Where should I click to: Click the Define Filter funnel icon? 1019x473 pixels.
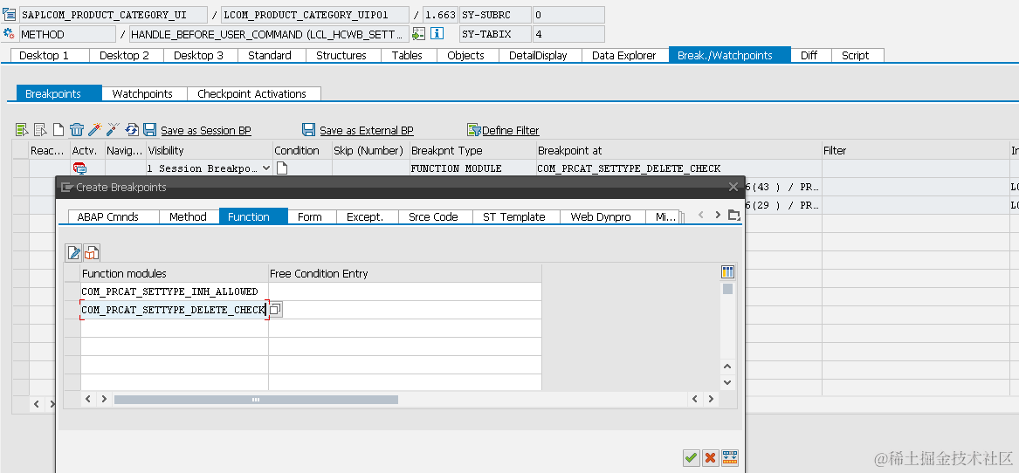474,130
